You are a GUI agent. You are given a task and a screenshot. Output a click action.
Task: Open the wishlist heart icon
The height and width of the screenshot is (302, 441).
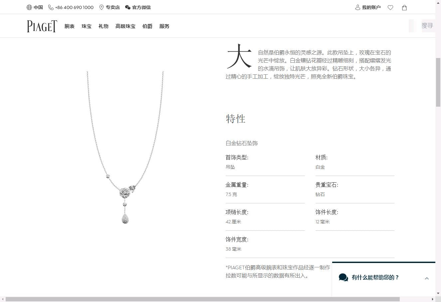click(390, 8)
